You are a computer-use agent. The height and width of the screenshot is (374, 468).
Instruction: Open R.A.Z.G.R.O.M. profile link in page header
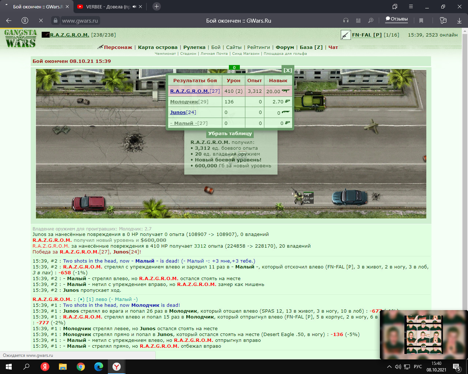69,35
